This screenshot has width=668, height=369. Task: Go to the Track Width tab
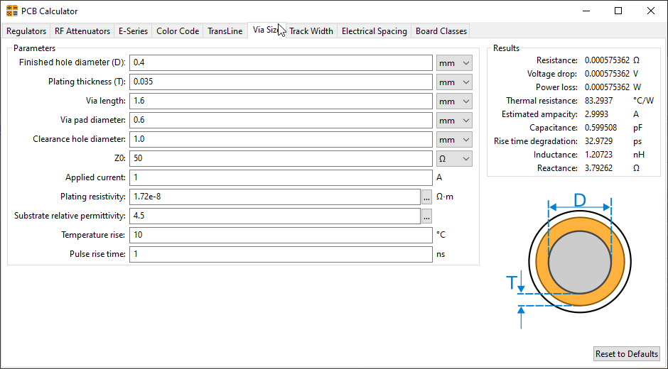(311, 31)
